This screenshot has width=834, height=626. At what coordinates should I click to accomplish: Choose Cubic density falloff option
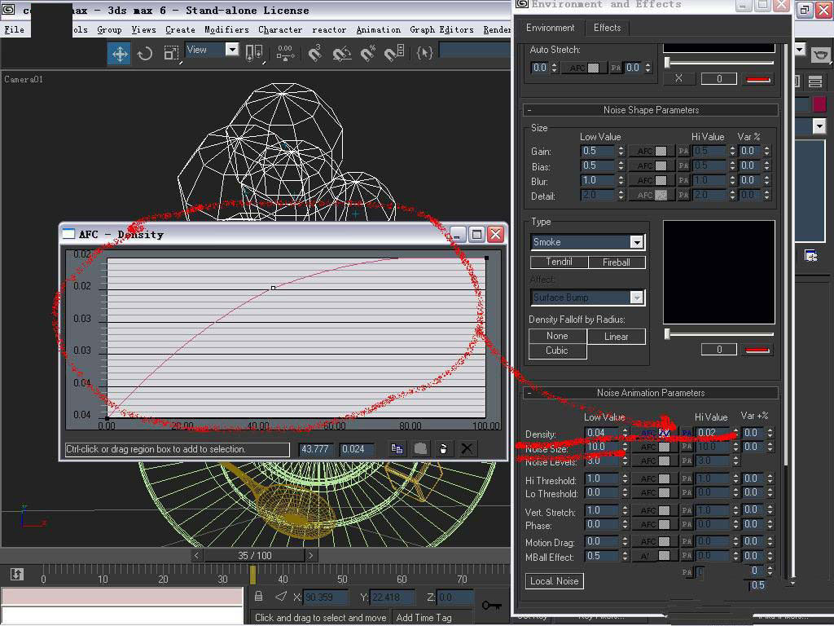[x=557, y=350]
